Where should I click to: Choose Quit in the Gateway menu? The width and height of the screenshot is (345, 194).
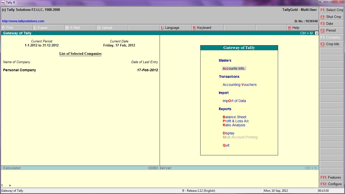(x=226, y=145)
